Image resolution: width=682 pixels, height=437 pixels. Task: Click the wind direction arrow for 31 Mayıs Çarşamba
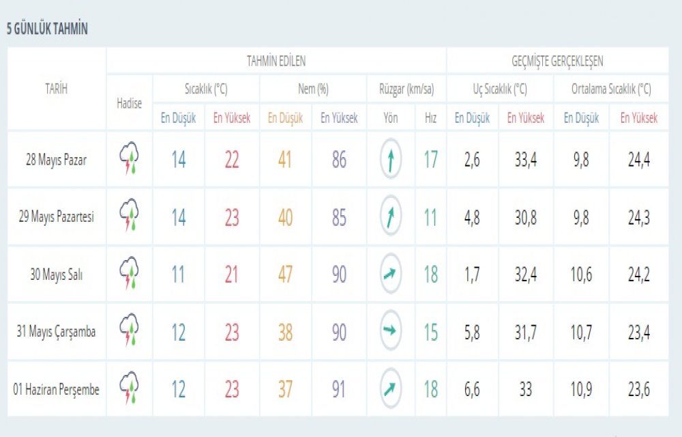click(391, 332)
